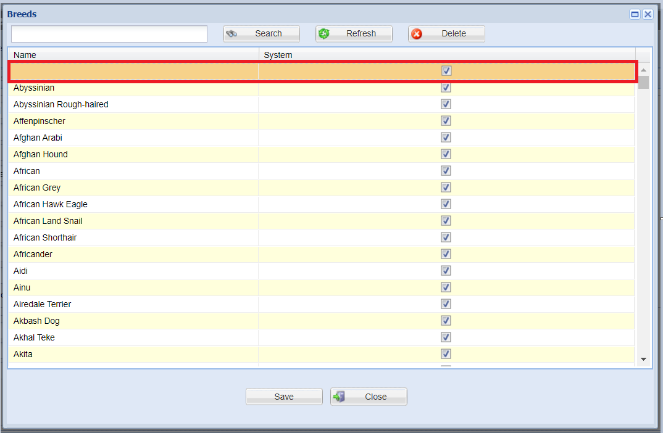Click the Refresh button

pyautogui.click(x=354, y=34)
